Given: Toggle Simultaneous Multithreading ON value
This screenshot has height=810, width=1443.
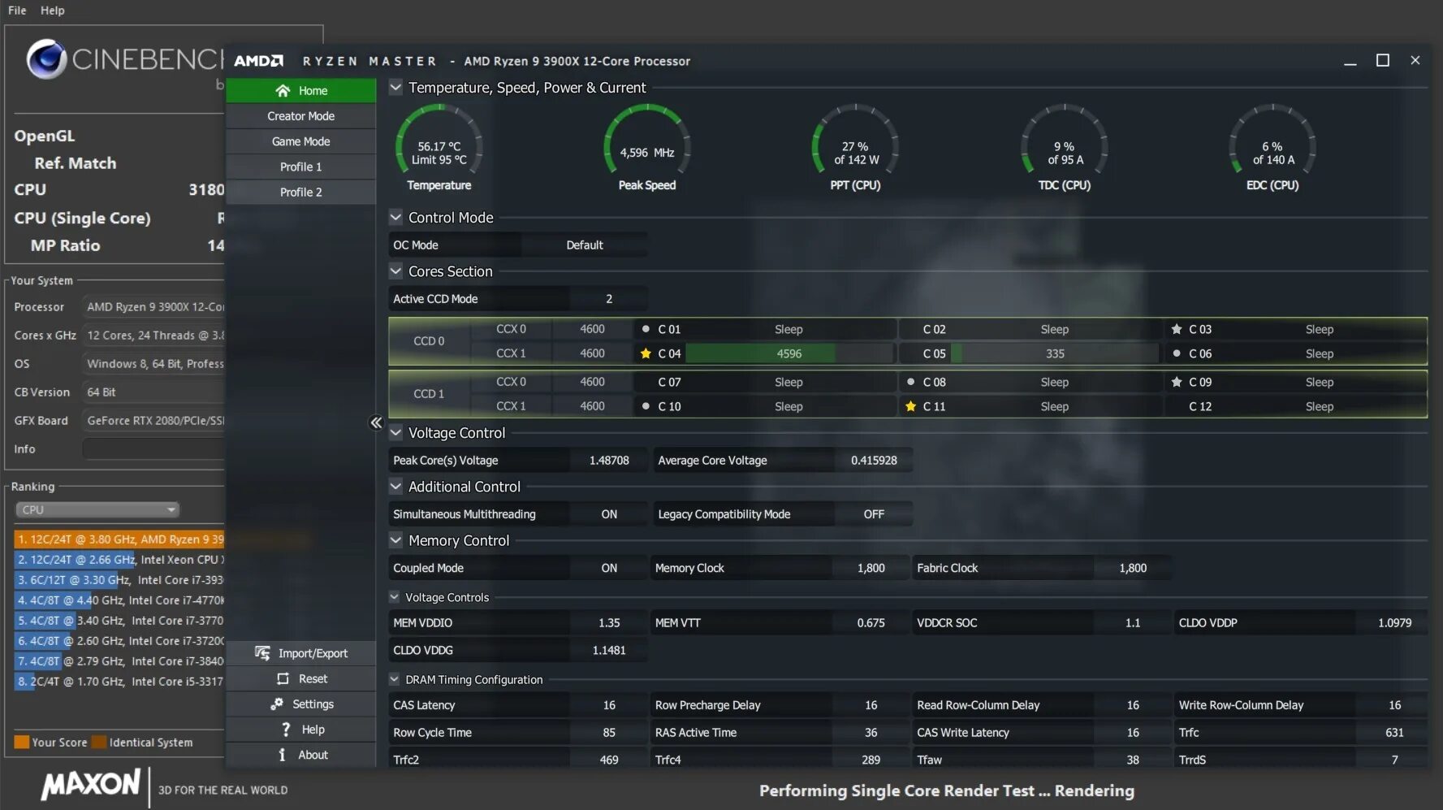Looking at the screenshot, I should (x=609, y=514).
